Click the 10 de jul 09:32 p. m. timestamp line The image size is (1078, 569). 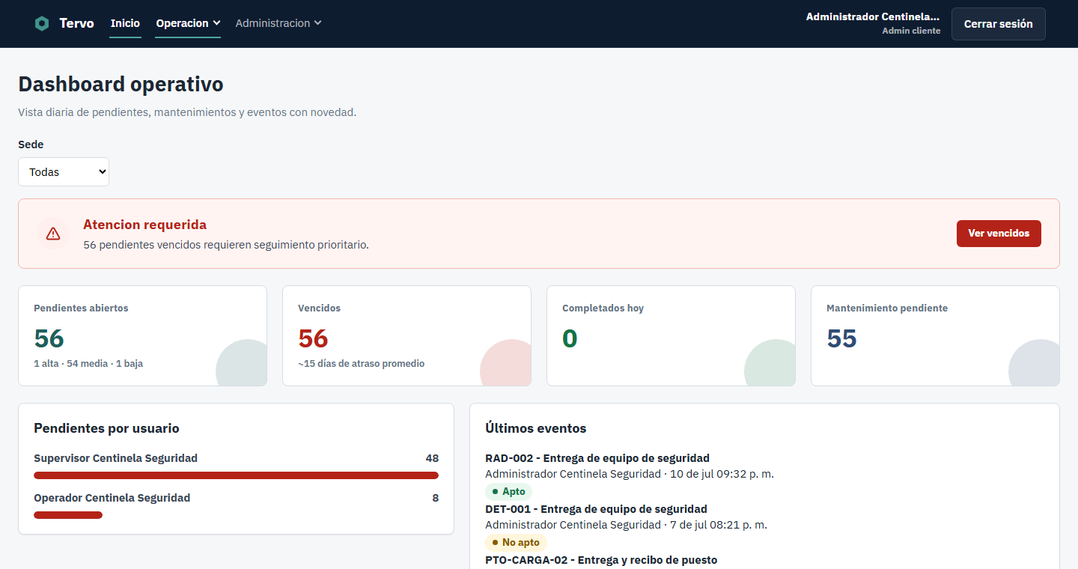click(x=630, y=474)
